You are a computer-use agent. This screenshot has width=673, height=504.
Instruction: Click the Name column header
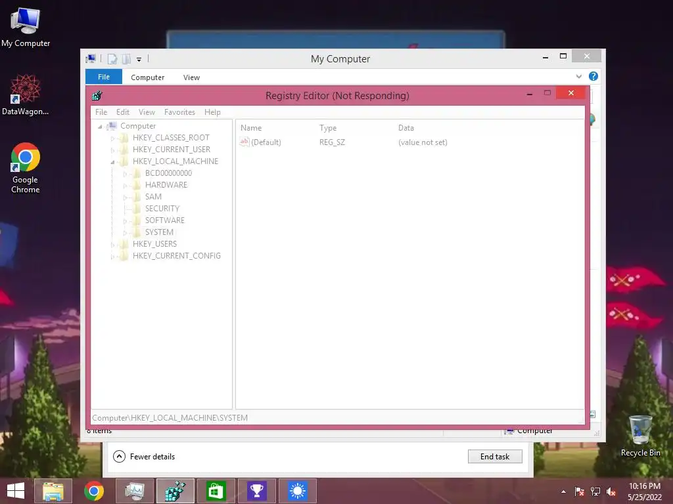(251, 128)
